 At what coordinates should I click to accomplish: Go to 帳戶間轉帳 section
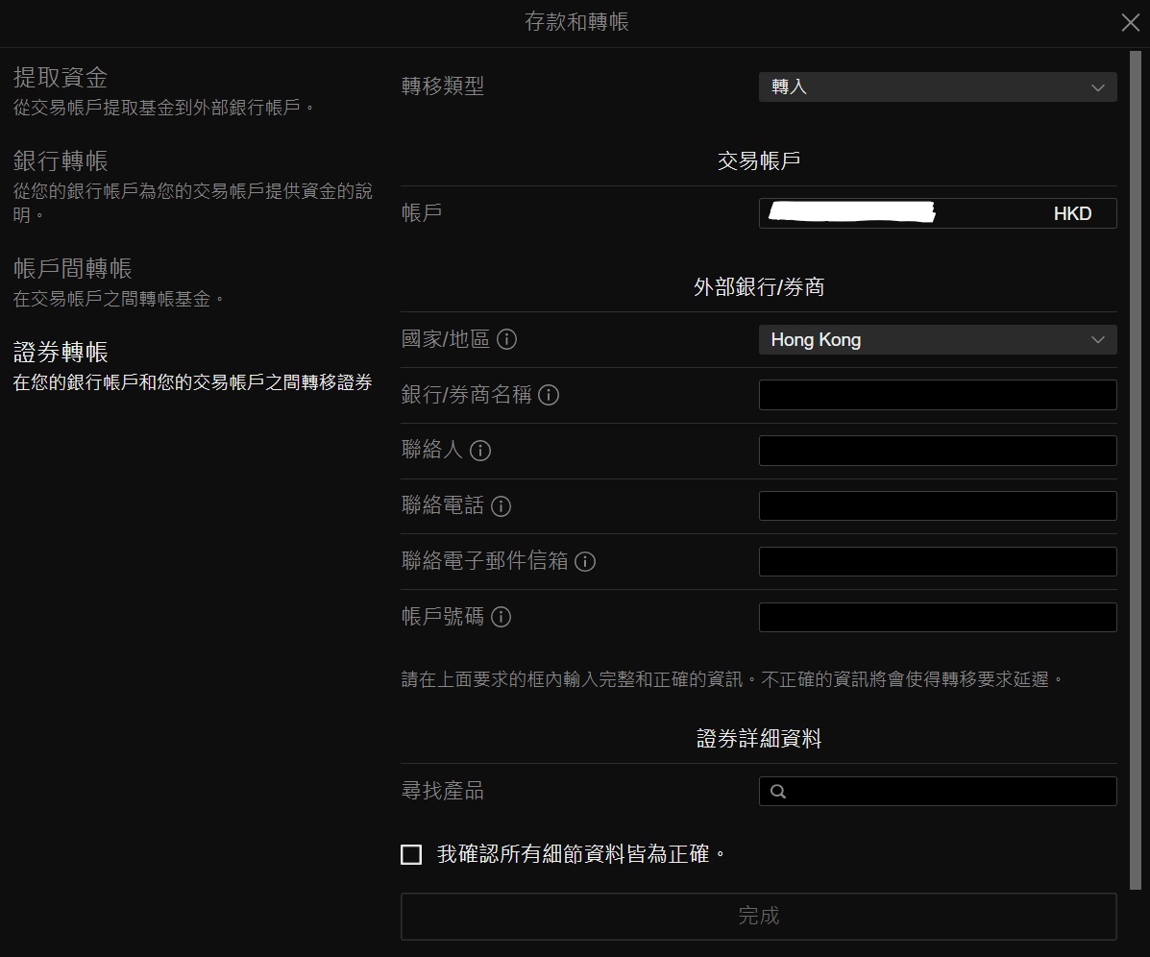coord(73,268)
